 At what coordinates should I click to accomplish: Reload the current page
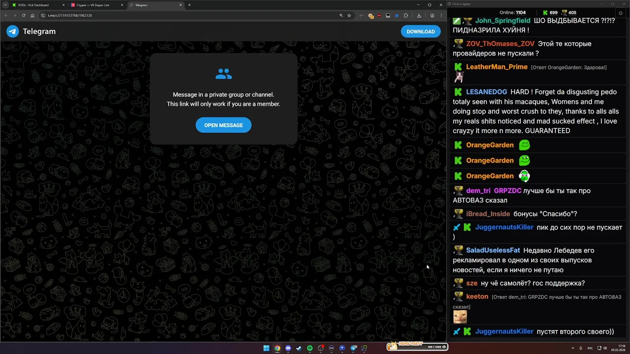24,15
